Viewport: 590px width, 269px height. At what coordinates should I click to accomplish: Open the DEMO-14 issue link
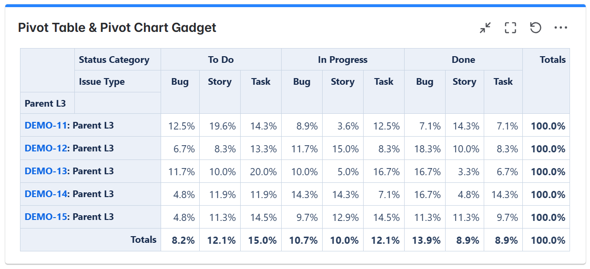(x=45, y=194)
